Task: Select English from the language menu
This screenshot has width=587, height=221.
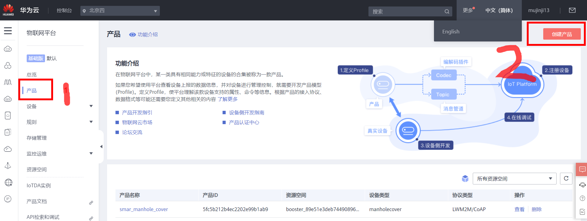Action: pos(451,32)
